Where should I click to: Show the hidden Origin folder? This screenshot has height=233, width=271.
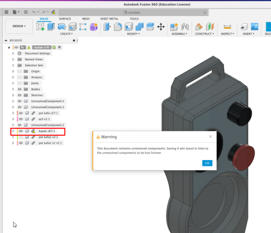point(19,71)
